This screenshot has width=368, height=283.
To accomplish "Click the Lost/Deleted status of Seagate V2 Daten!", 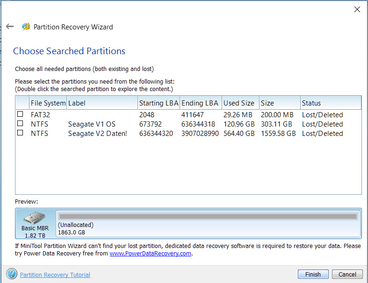I will [323, 134].
